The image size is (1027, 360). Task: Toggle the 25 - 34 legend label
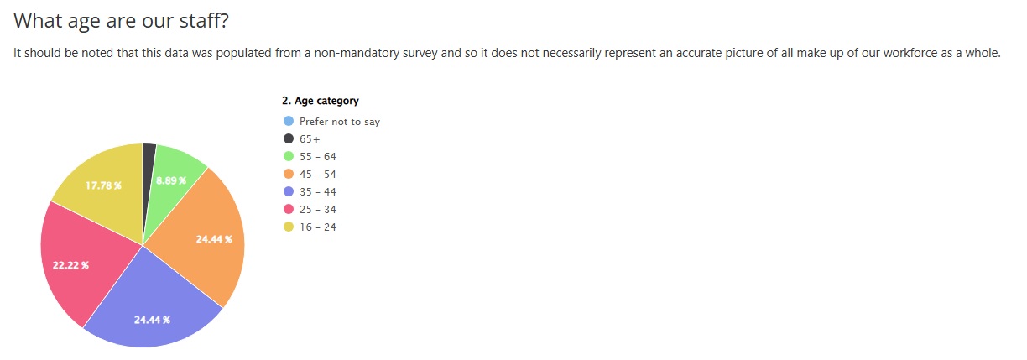pos(318,210)
